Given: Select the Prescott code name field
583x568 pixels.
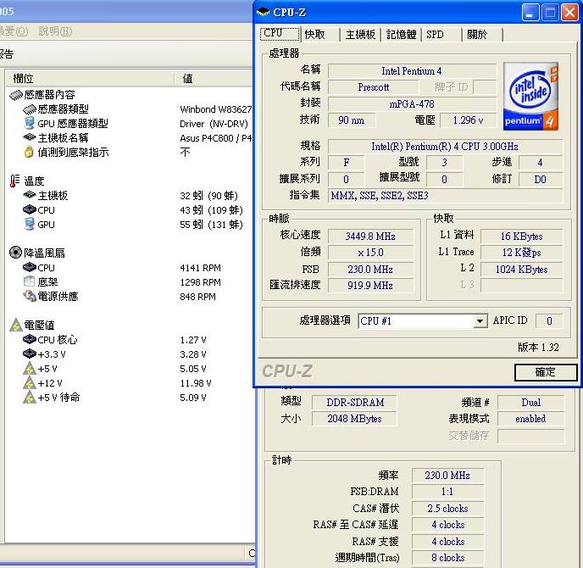Looking at the screenshot, I should tap(373, 87).
